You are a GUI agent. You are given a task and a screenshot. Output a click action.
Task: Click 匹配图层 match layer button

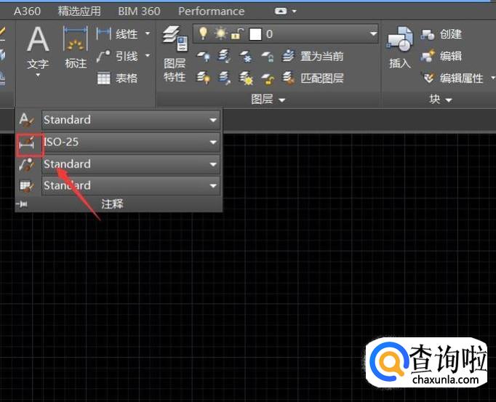click(314, 78)
